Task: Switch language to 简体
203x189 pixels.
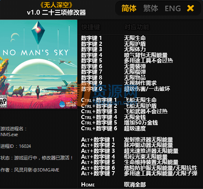Action: [129, 8]
